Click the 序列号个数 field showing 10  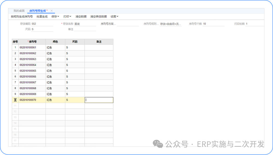coord(213,24)
